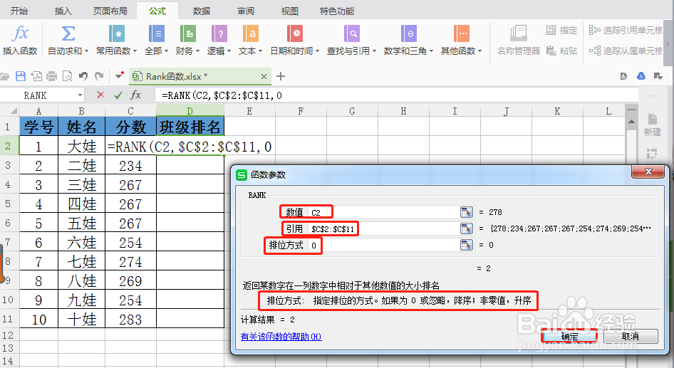Image resolution: width=674 pixels, height=368 pixels.
Task: Click the Undo arrow icon
Action: coord(83,76)
